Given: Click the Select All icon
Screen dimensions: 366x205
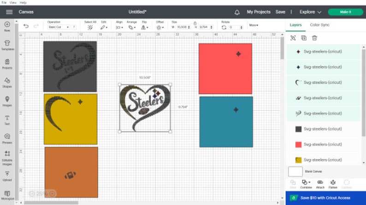Looking at the screenshot, I should pyautogui.click(x=90, y=28).
